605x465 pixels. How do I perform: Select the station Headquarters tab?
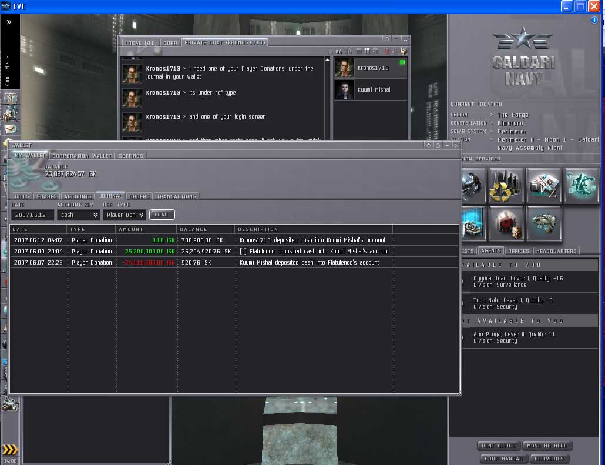point(556,251)
